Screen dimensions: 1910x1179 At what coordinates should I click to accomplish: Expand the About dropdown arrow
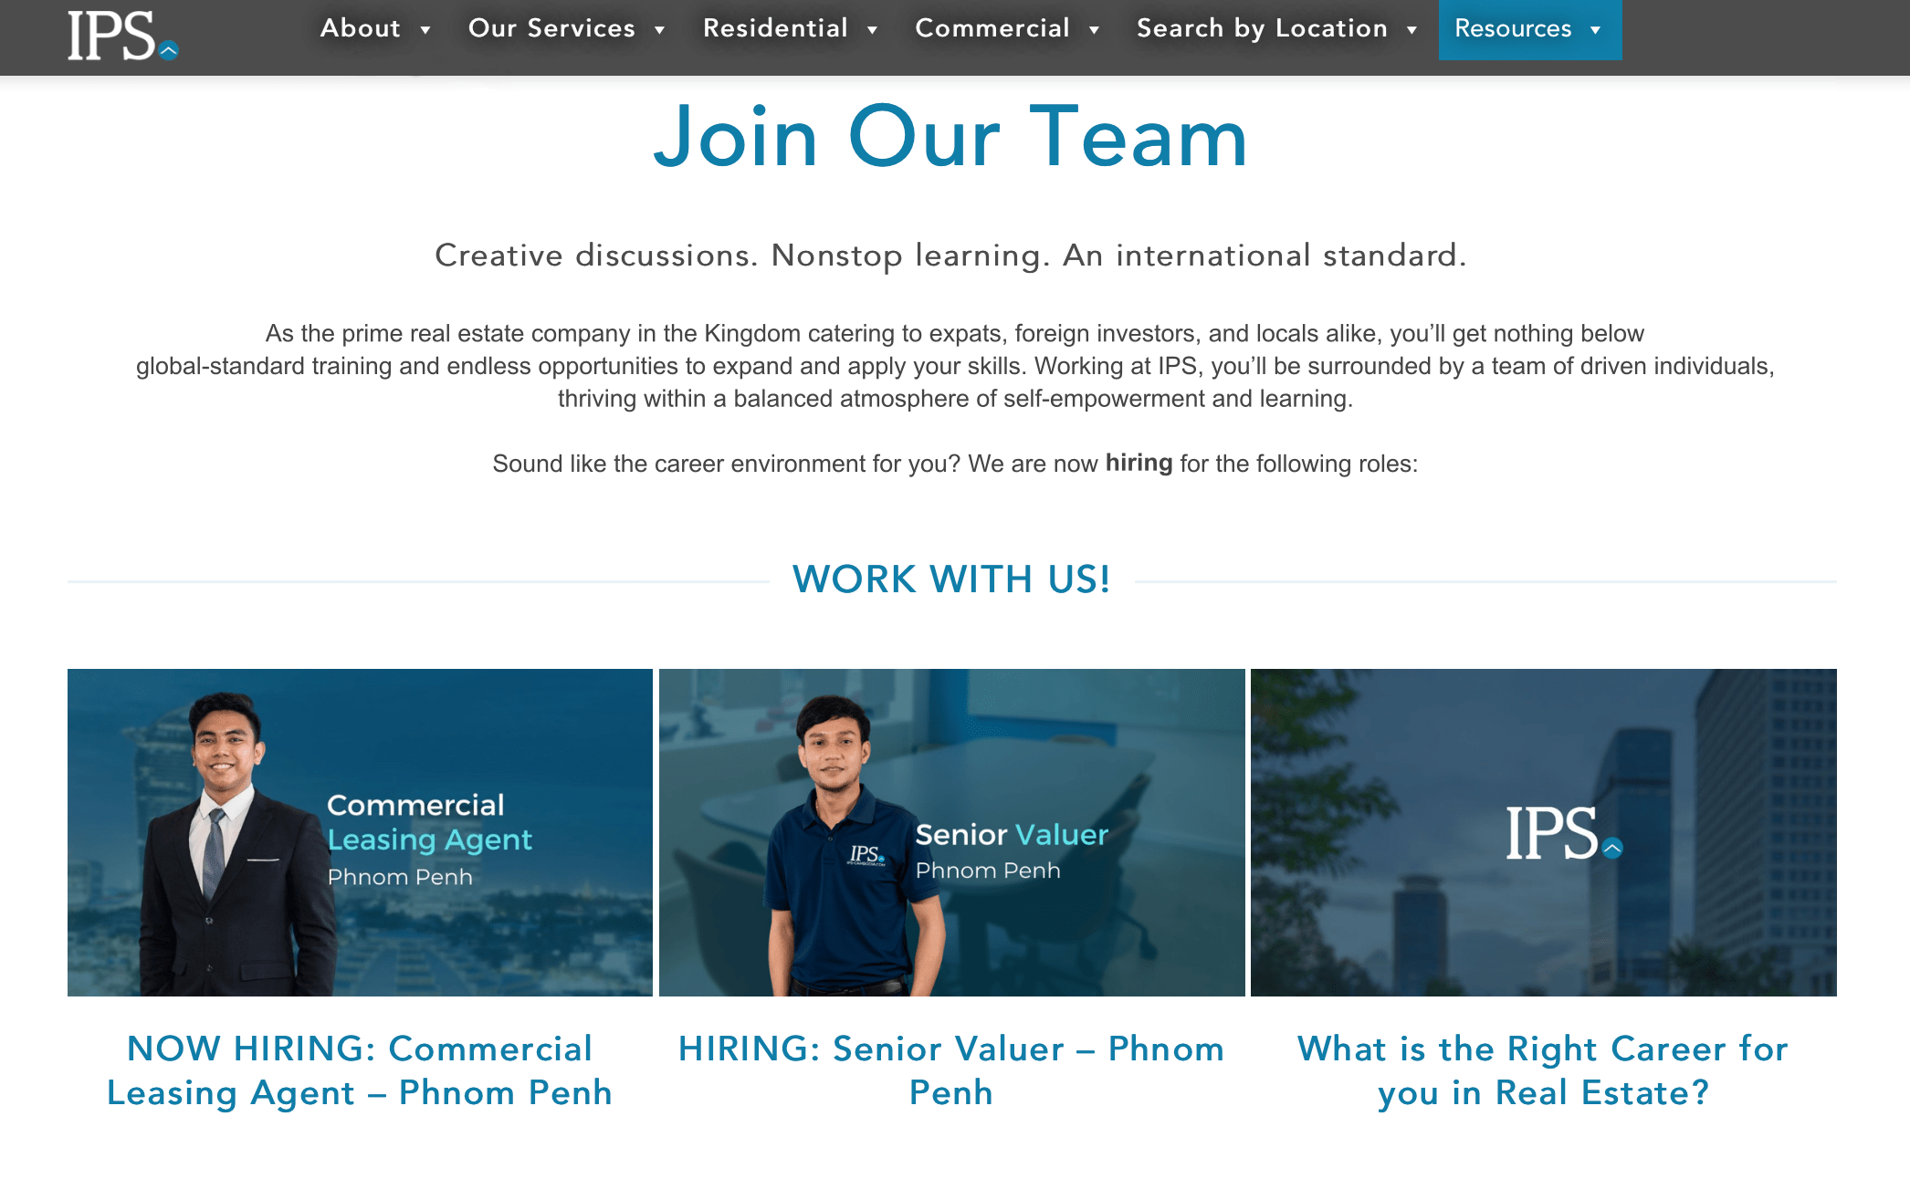(425, 30)
